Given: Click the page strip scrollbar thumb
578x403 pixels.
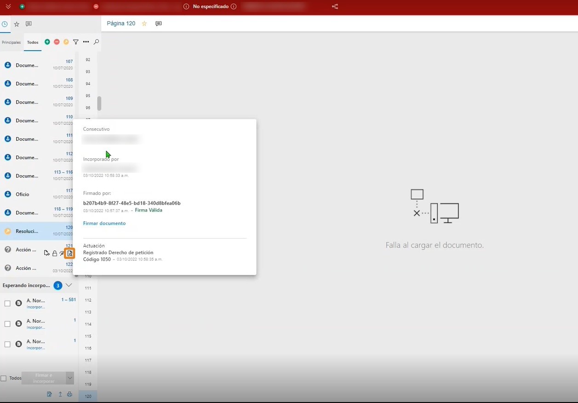Looking at the screenshot, I should tap(99, 104).
